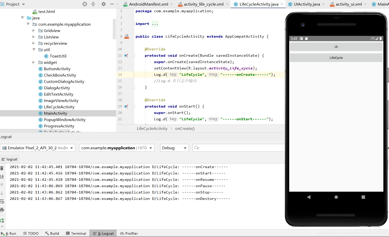Open the Profiler tool window
The image size is (389, 237).
129,233
